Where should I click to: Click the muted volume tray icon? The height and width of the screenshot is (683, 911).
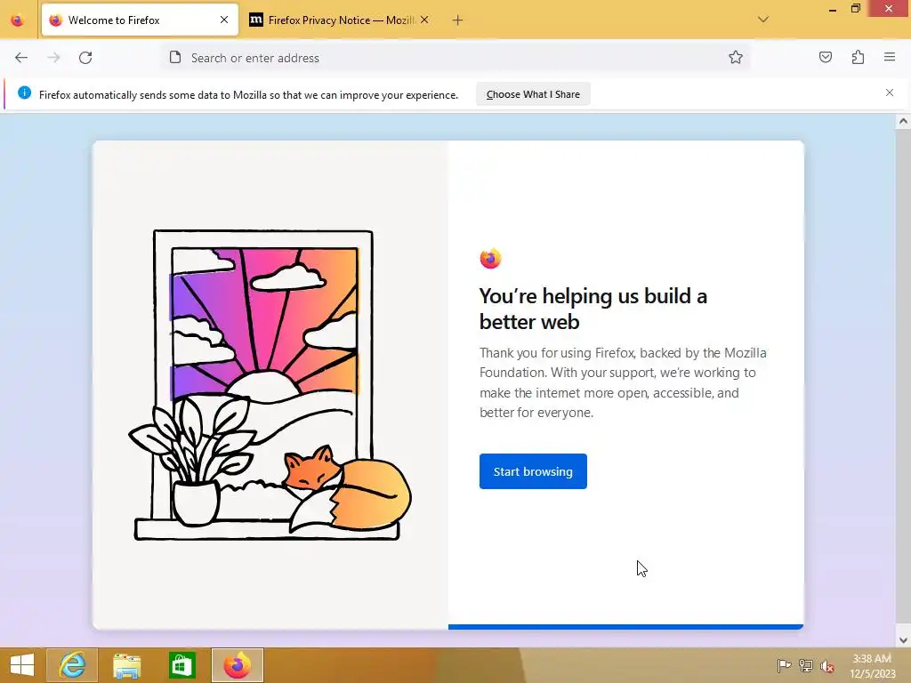827,666
